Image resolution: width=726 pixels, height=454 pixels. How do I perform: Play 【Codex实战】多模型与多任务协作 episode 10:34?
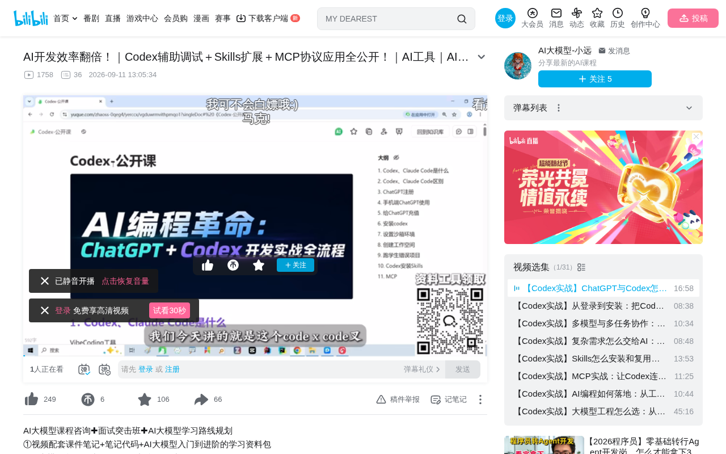click(603, 323)
